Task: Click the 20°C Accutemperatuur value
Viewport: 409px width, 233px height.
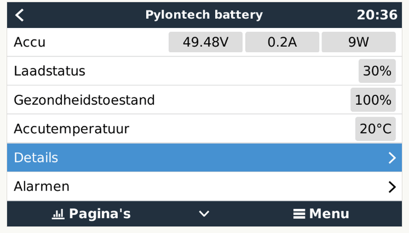Action: tap(375, 129)
